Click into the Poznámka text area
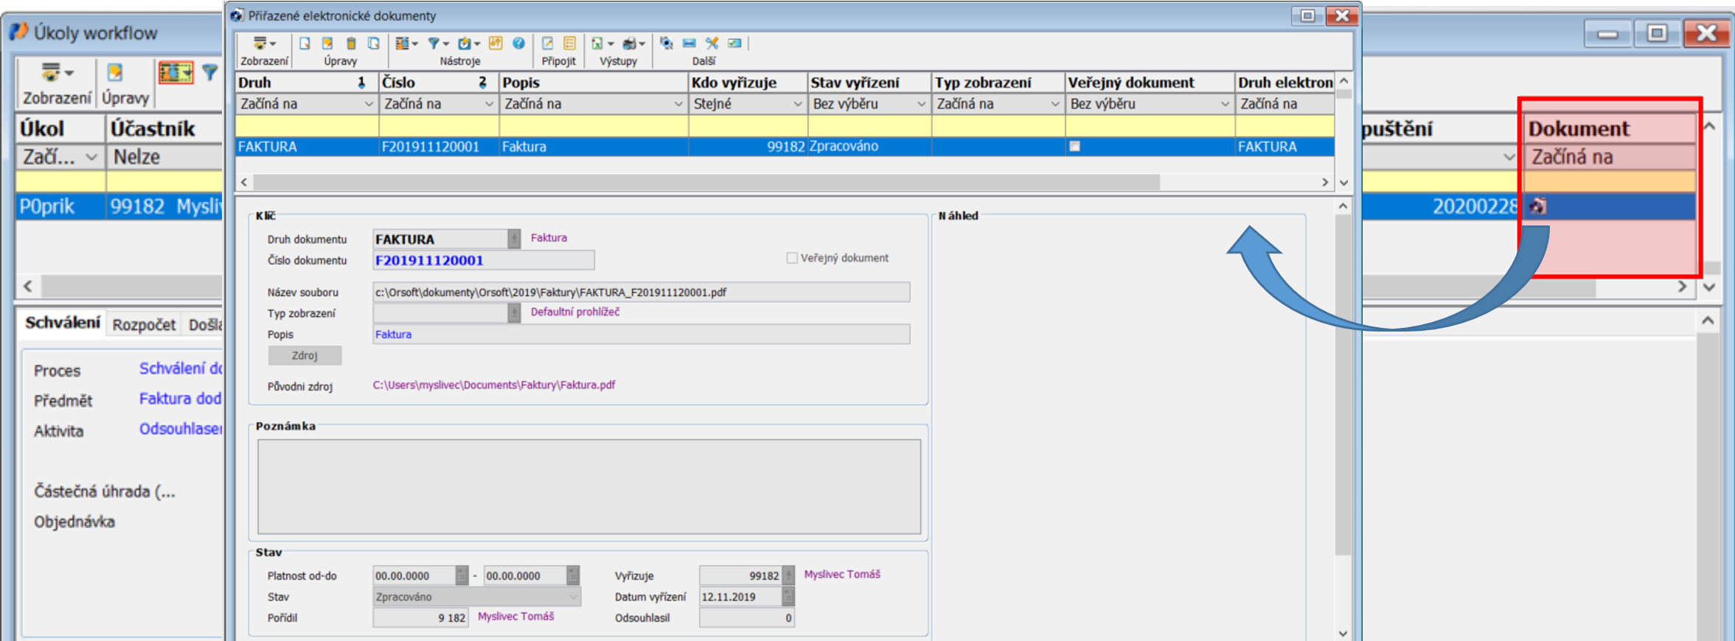Screen dimensions: 1735x641 pos(588,486)
